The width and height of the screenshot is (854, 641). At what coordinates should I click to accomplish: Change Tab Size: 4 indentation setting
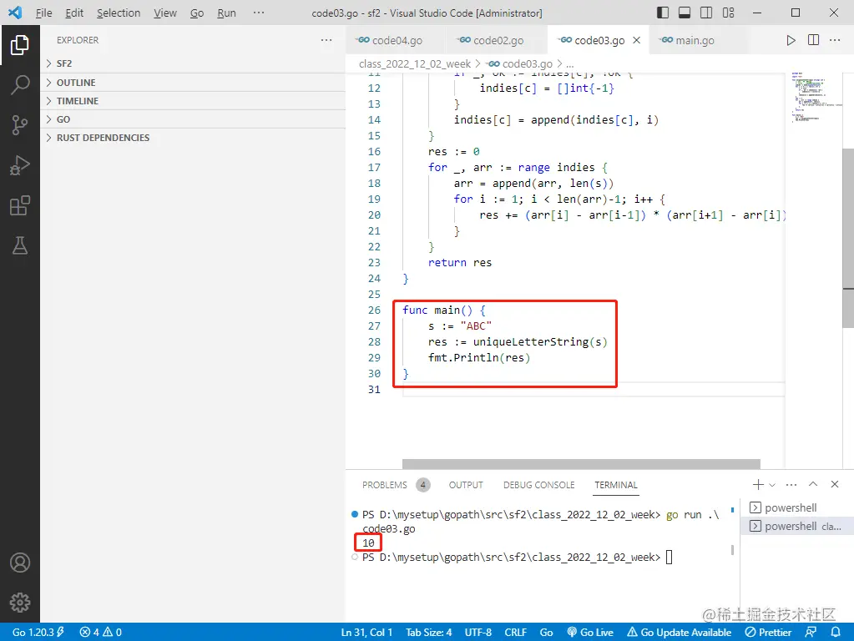coord(428,632)
